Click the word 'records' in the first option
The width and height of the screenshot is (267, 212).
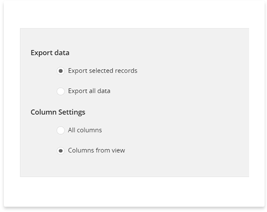126,71
